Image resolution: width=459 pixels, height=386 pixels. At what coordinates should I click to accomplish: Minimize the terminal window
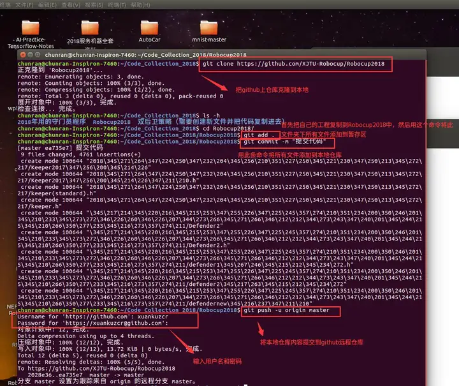click(30, 54)
